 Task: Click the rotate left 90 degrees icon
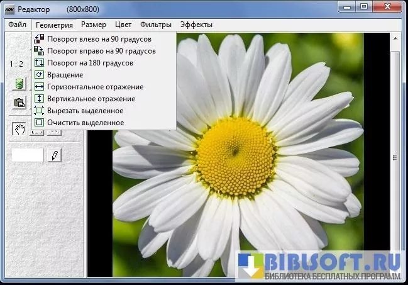39,39
